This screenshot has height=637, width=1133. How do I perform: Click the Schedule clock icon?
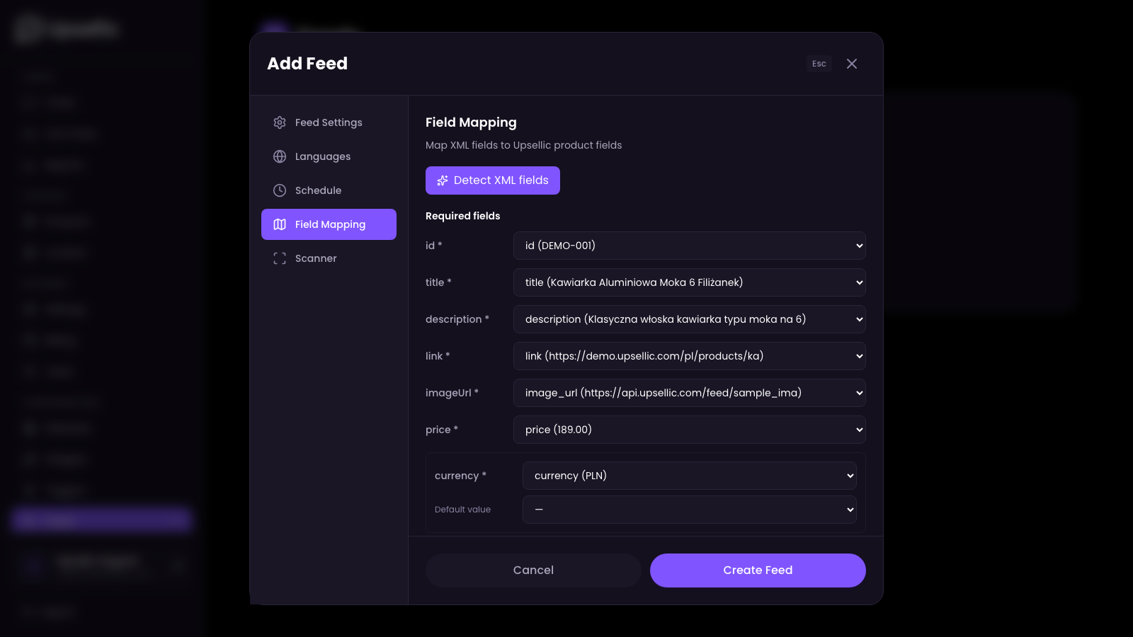[x=280, y=190]
